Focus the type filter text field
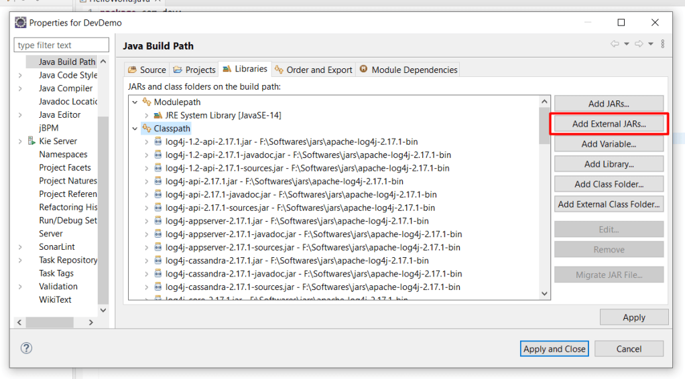The height and width of the screenshot is (379, 685). point(62,45)
